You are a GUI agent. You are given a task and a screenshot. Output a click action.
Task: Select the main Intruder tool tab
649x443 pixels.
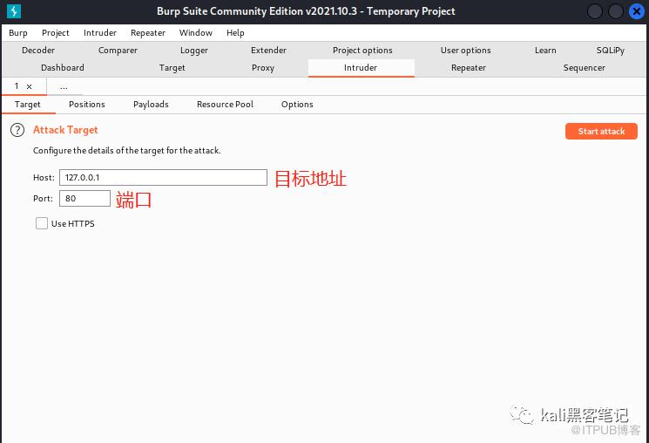(x=361, y=67)
